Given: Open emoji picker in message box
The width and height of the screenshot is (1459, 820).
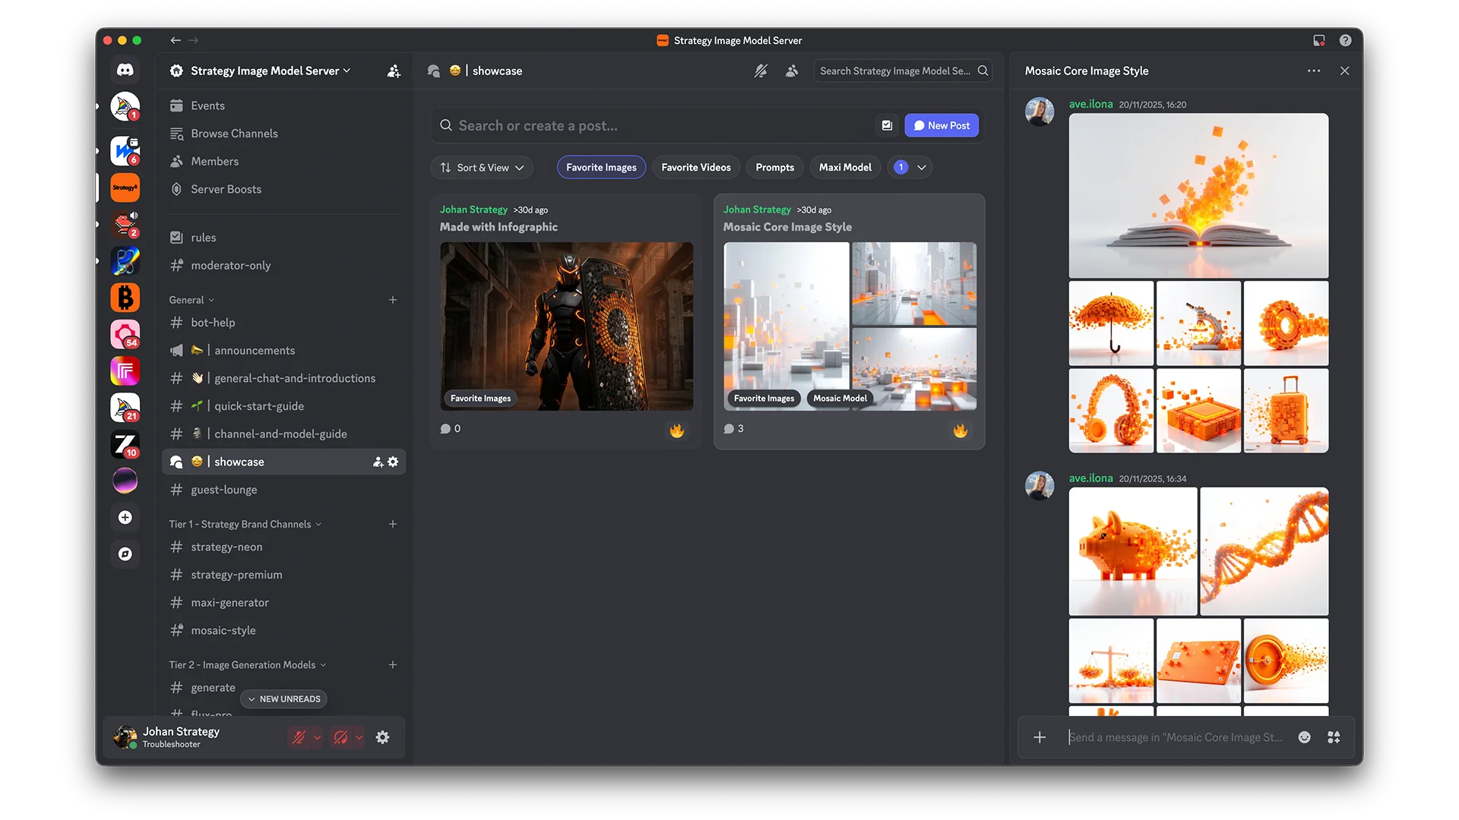Looking at the screenshot, I should pos(1305,737).
